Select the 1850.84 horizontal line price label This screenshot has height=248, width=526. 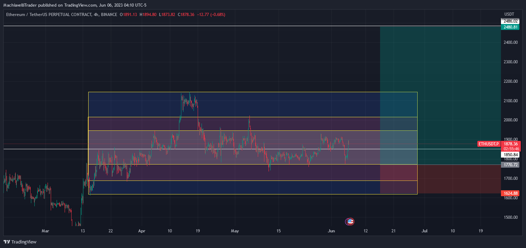[x=510, y=154]
